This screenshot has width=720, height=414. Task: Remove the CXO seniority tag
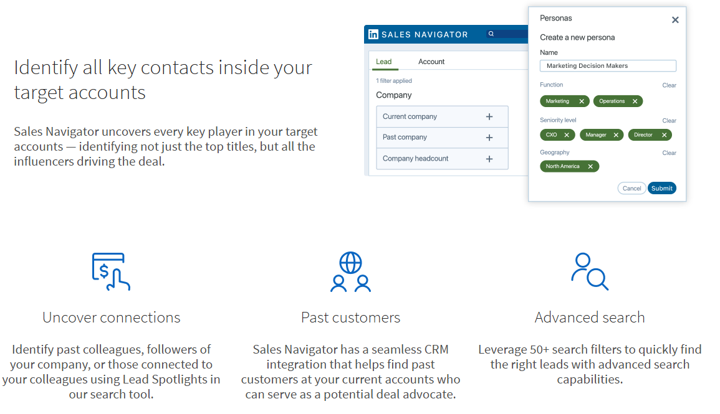pos(567,135)
